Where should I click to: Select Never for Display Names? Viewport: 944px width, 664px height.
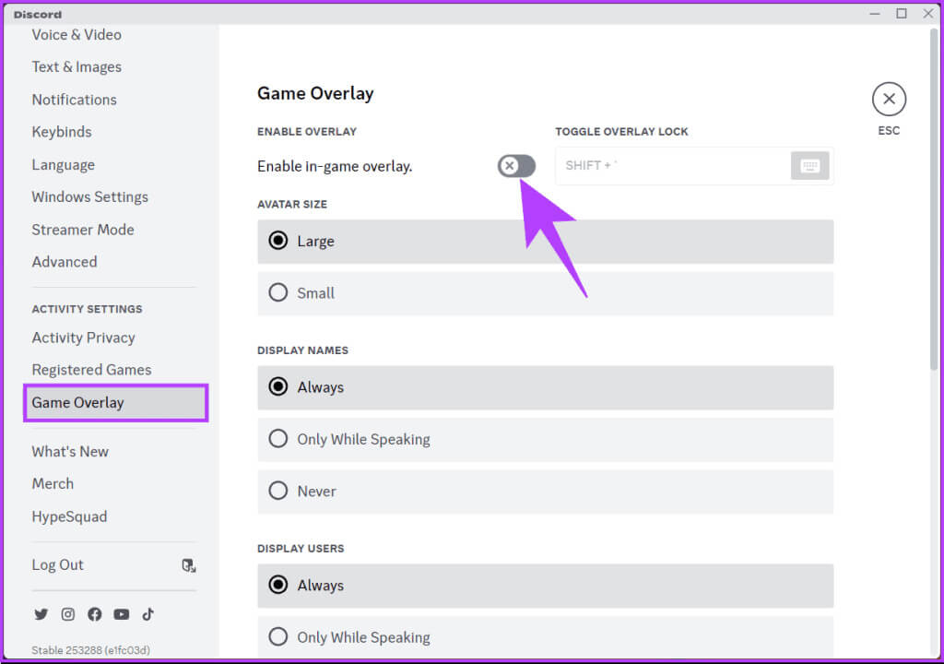point(278,492)
